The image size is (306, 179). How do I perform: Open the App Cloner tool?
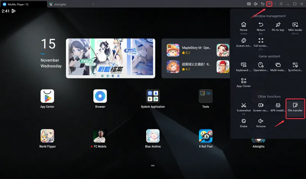pyautogui.click(x=244, y=81)
